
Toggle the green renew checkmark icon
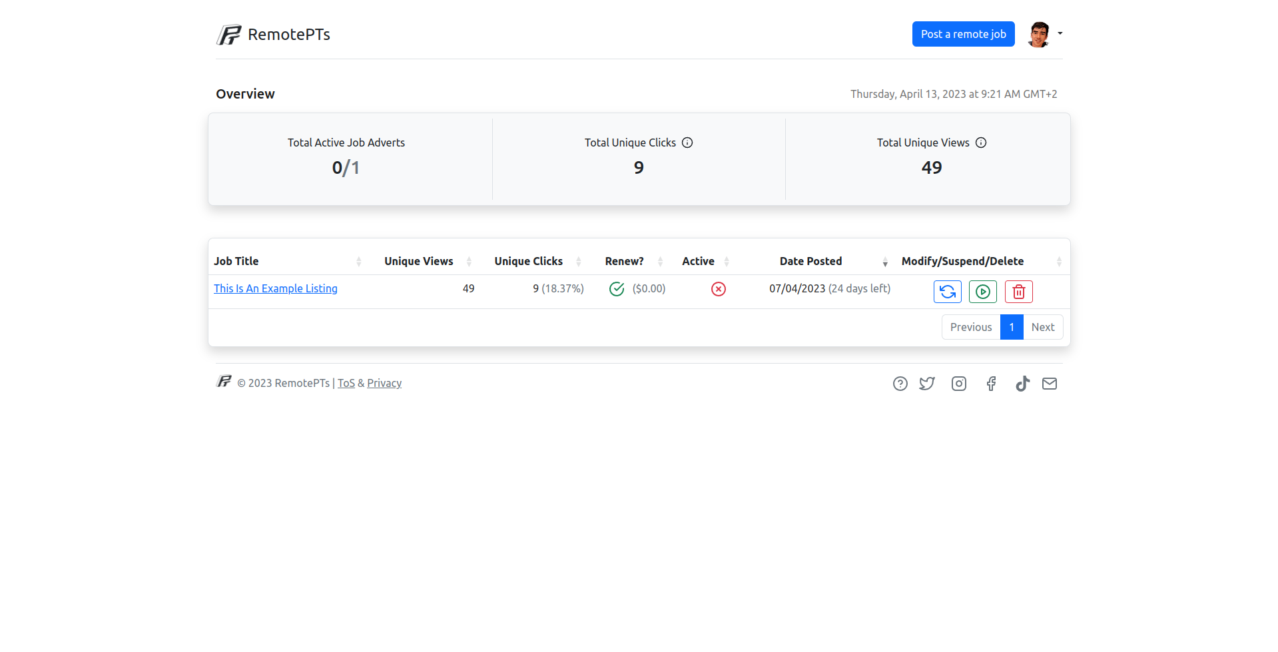pos(617,289)
